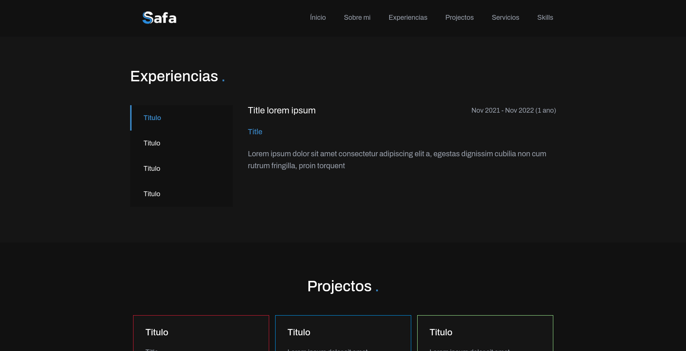Select the second Titulo in experience list

(152, 143)
